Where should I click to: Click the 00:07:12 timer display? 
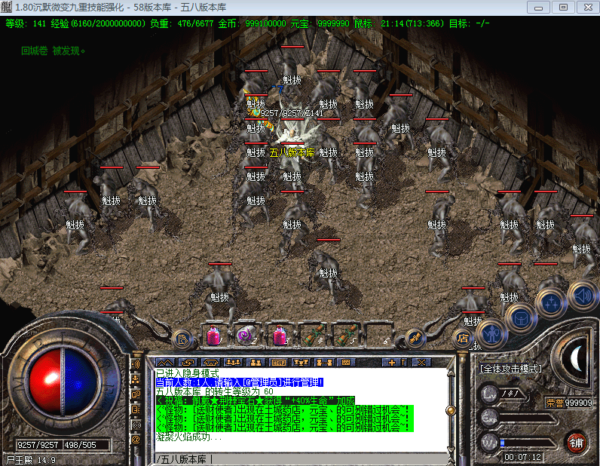tap(522, 457)
